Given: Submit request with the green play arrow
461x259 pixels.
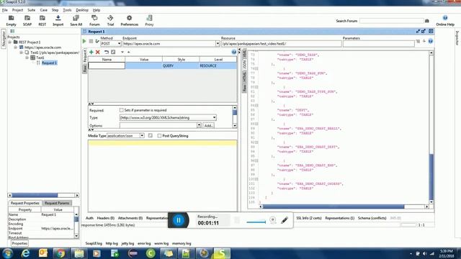Looking at the screenshot, I should pyautogui.click(x=84, y=42).
